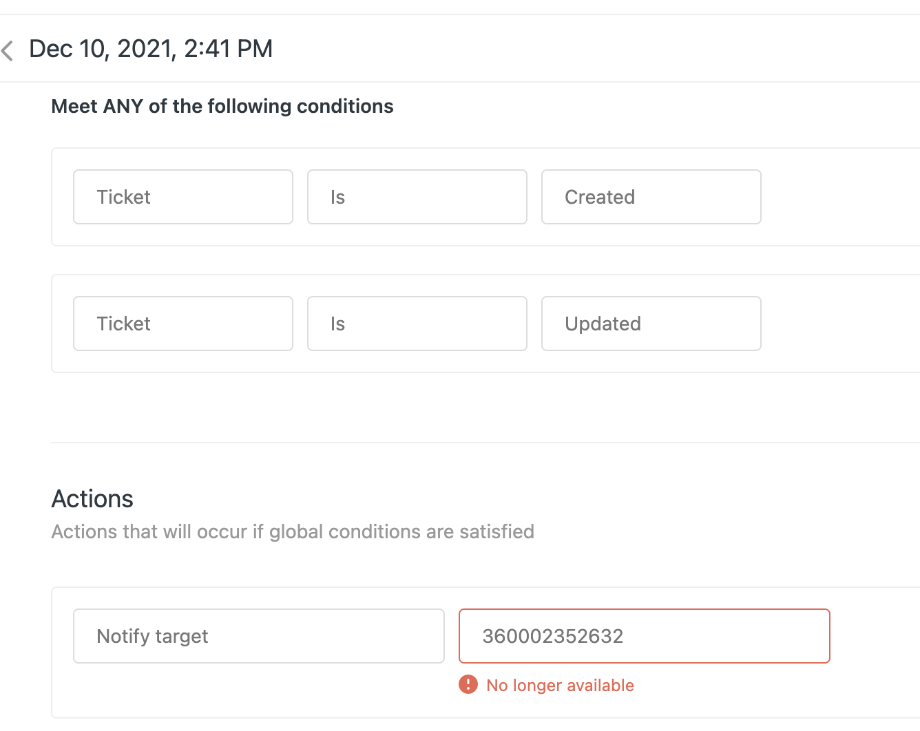Image resolution: width=920 pixels, height=731 pixels.
Task: Click empty space in Updated condition card
Action: pyautogui.click(x=840, y=324)
